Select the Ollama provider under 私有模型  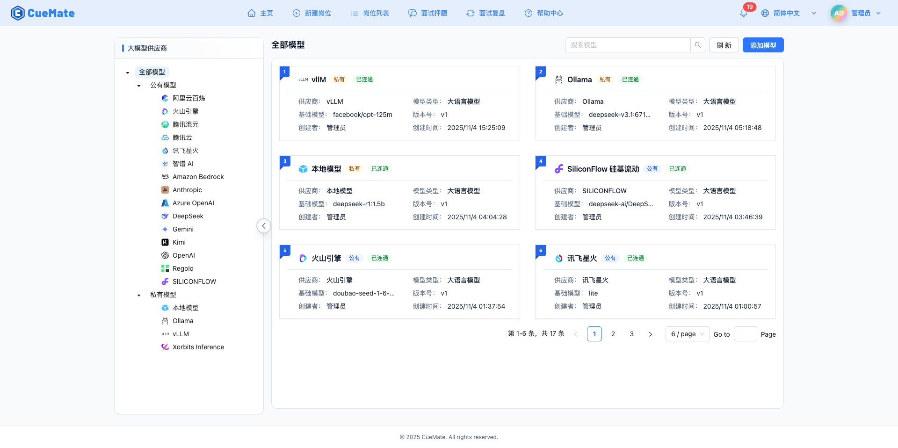click(182, 321)
